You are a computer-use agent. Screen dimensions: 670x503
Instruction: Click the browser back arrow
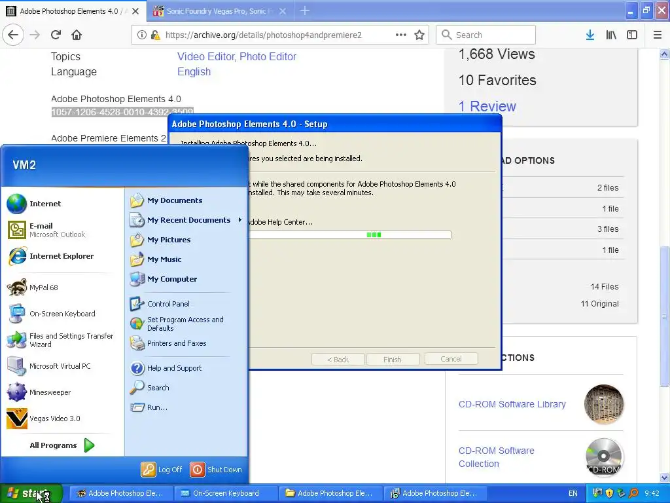[13, 35]
